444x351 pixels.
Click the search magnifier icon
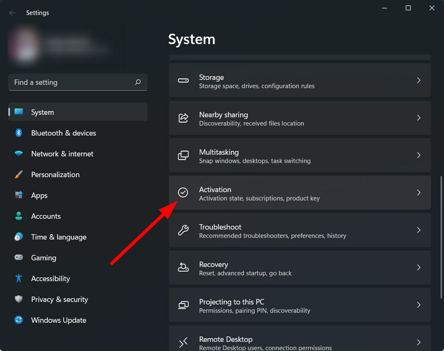(138, 82)
